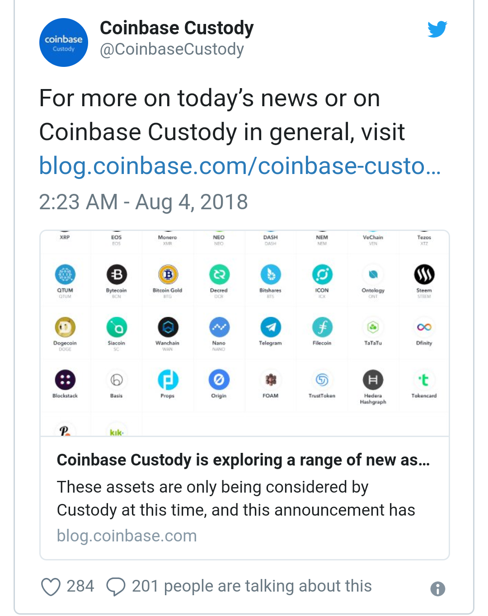The height and width of the screenshot is (616, 488).
Task: Open the @CoinbaseCustody handle
Action: [x=172, y=49]
